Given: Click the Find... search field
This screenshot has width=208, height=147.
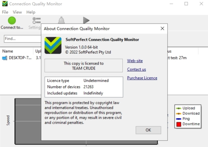Looking at the screenshot, I should (x=23, y=39).
